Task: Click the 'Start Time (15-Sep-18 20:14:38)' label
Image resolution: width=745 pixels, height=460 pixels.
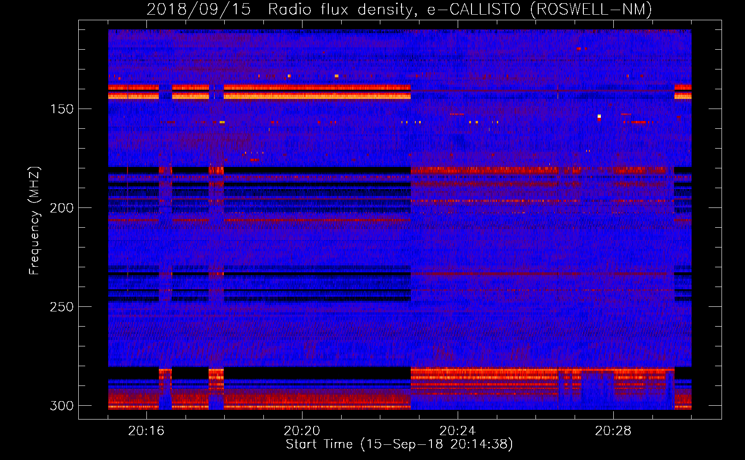Action: click(x=399, y=444)
